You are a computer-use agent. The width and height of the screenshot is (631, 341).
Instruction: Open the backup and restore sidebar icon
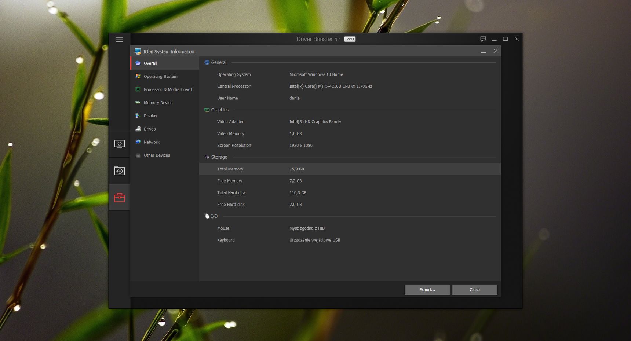tap(120, 171)
